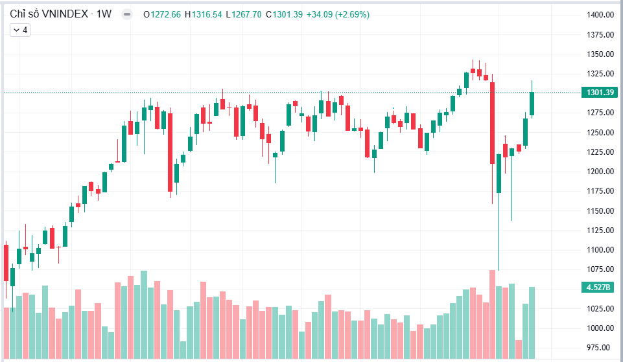The height and width of the screenshot is (362, 623).
Task: Click the 1200.00 price axis label
Action: coord(600,172)
